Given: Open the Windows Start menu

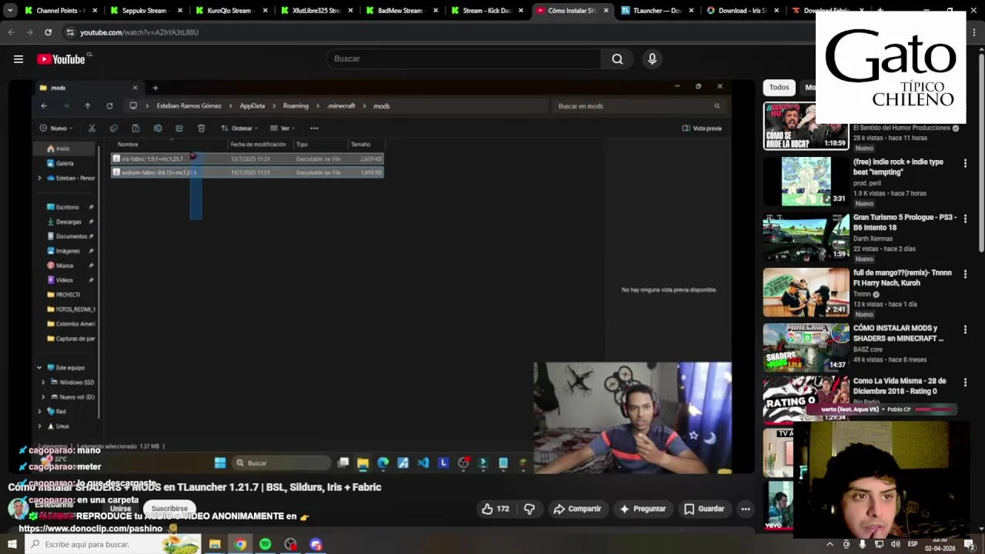Looking at the screenshot, I should [12, 544].
